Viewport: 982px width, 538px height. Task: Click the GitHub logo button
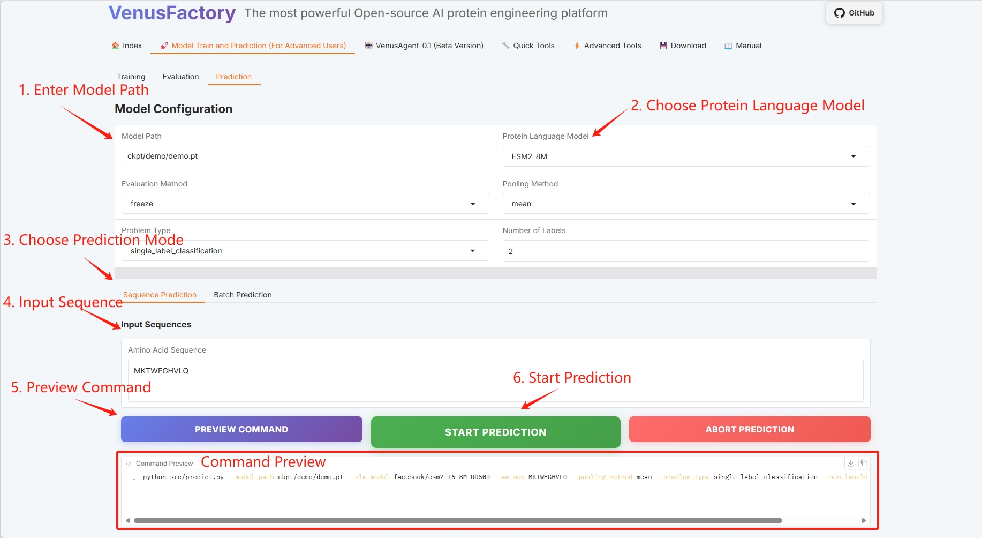click(854, 13)
